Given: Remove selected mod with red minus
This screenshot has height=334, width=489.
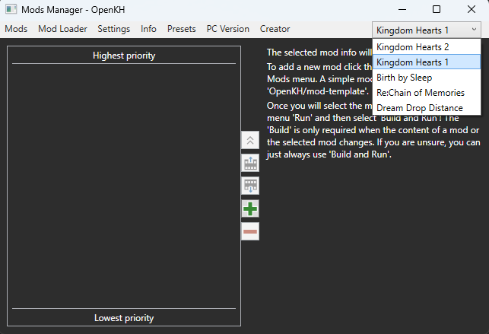Looking at the screenshot, I should [250, 231].
